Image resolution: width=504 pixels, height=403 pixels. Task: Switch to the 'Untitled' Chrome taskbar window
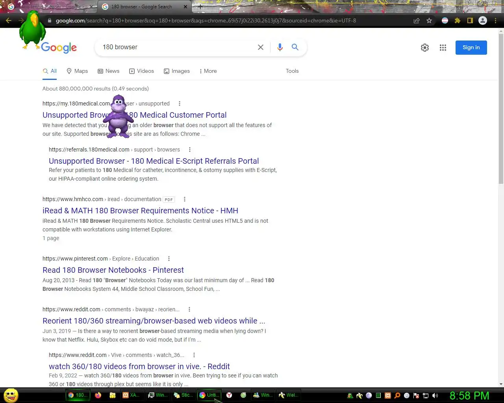(x=209, y=395)
